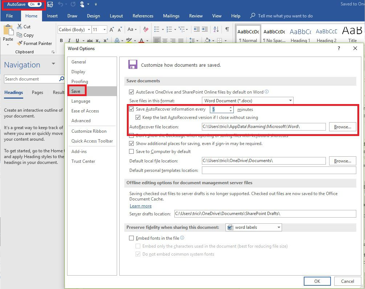Enable "Embed fonts in the file"
365x289 pixels.
coord(132,238)
